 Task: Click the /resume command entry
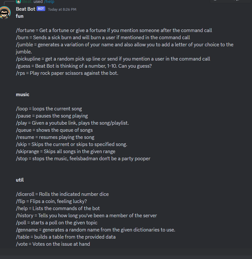point(25,137)
